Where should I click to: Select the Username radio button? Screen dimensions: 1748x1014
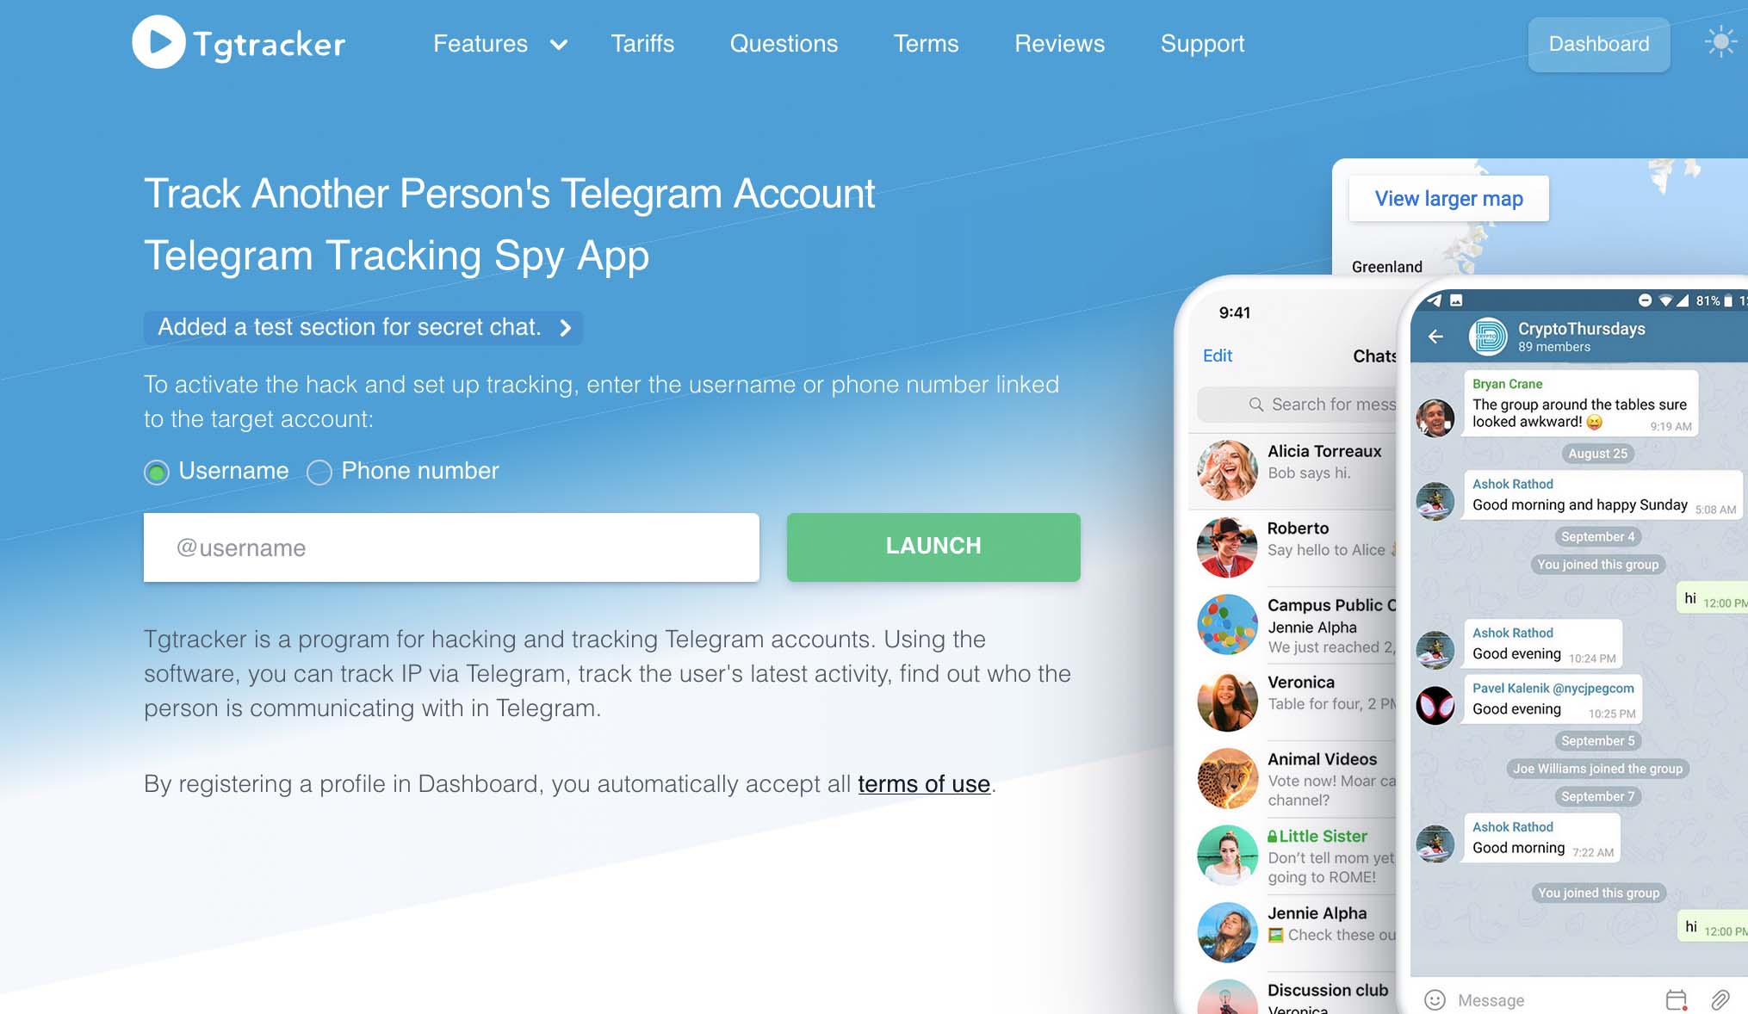click(156, 470)
